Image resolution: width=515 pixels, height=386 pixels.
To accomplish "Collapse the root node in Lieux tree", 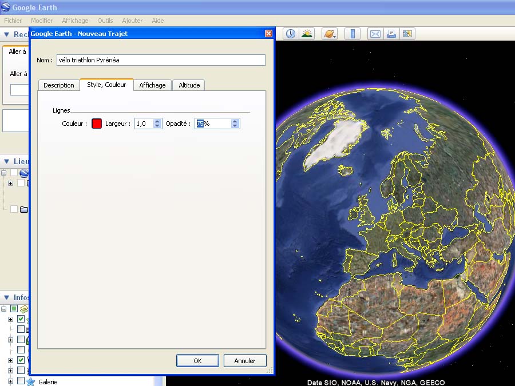I will coord(4,173).
